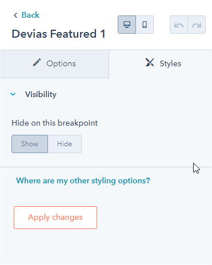
Task: Collapse the Visibility section chevron
Action: [x=13, y=94]
